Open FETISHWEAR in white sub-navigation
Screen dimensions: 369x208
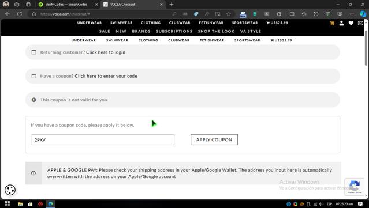[212, 40]
